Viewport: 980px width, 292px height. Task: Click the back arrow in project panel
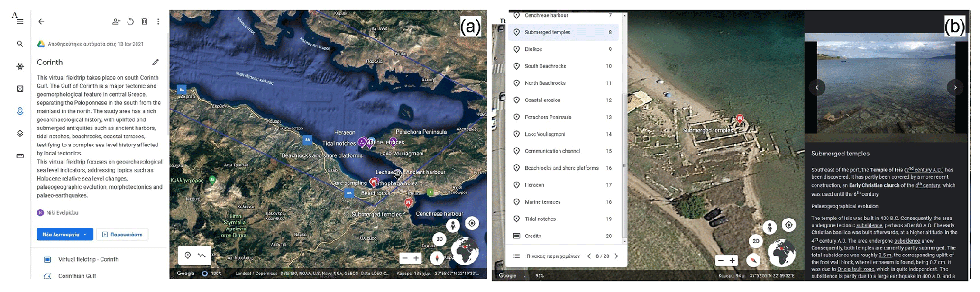tap(41, 21)
